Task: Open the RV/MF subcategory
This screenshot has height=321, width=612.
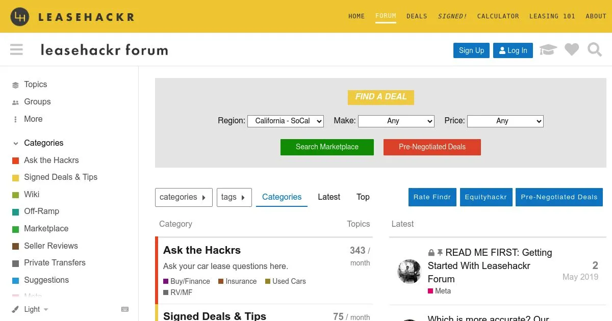Action: pos(178,292)
